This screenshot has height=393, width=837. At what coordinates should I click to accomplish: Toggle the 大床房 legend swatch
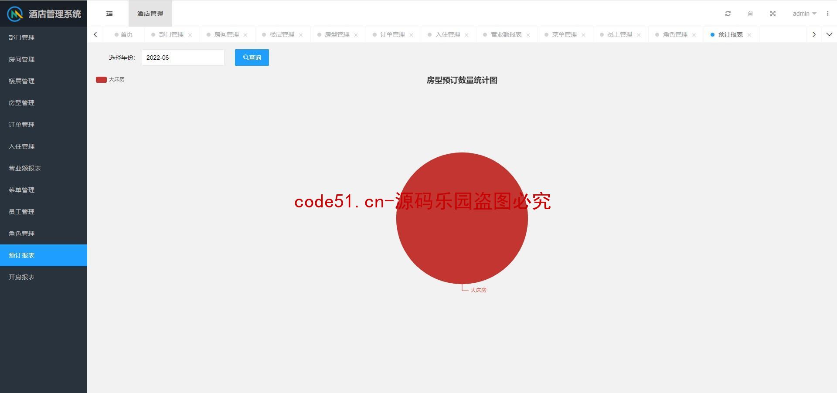click(101, 79)
